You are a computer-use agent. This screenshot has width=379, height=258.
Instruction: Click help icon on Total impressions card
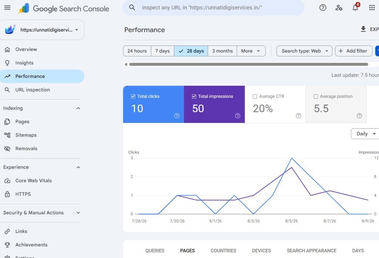(x=238, y=116)
